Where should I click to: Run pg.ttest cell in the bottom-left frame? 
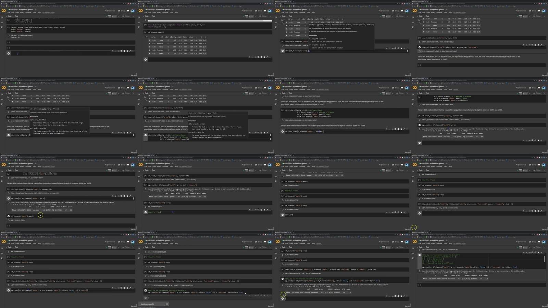pos(9,290)
